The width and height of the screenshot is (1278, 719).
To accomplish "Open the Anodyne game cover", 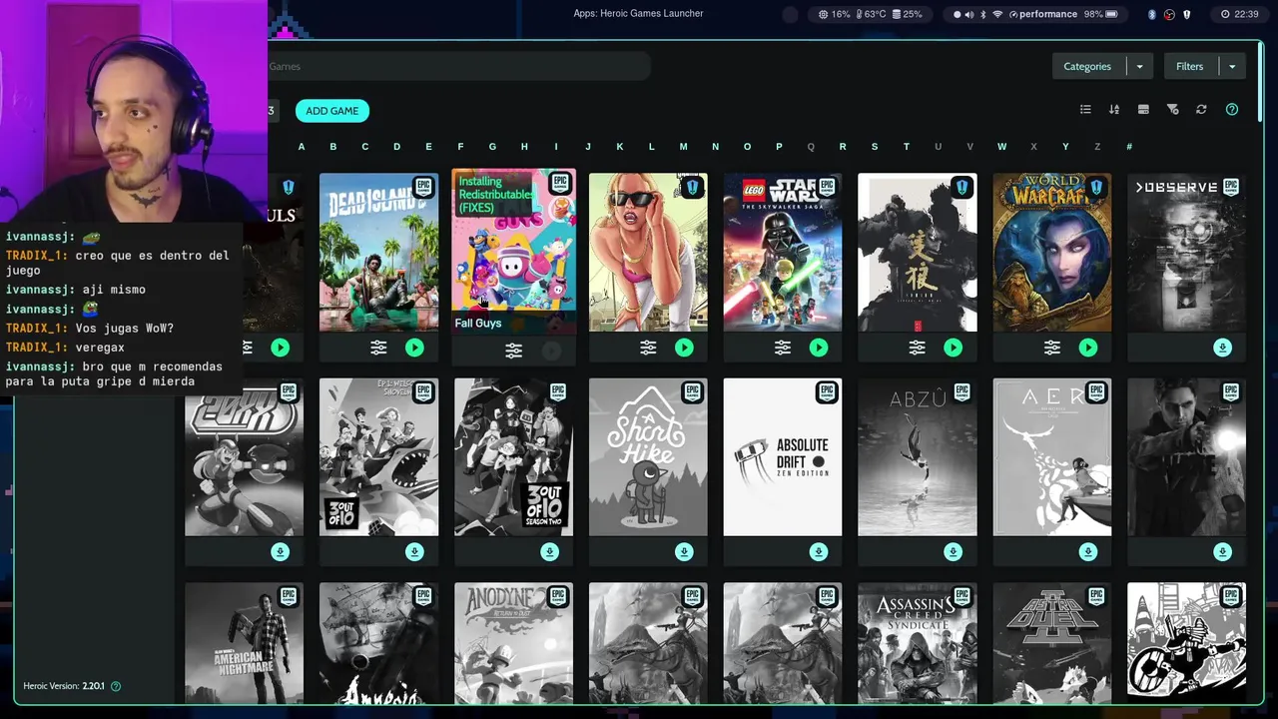I will tap(513, 643).
